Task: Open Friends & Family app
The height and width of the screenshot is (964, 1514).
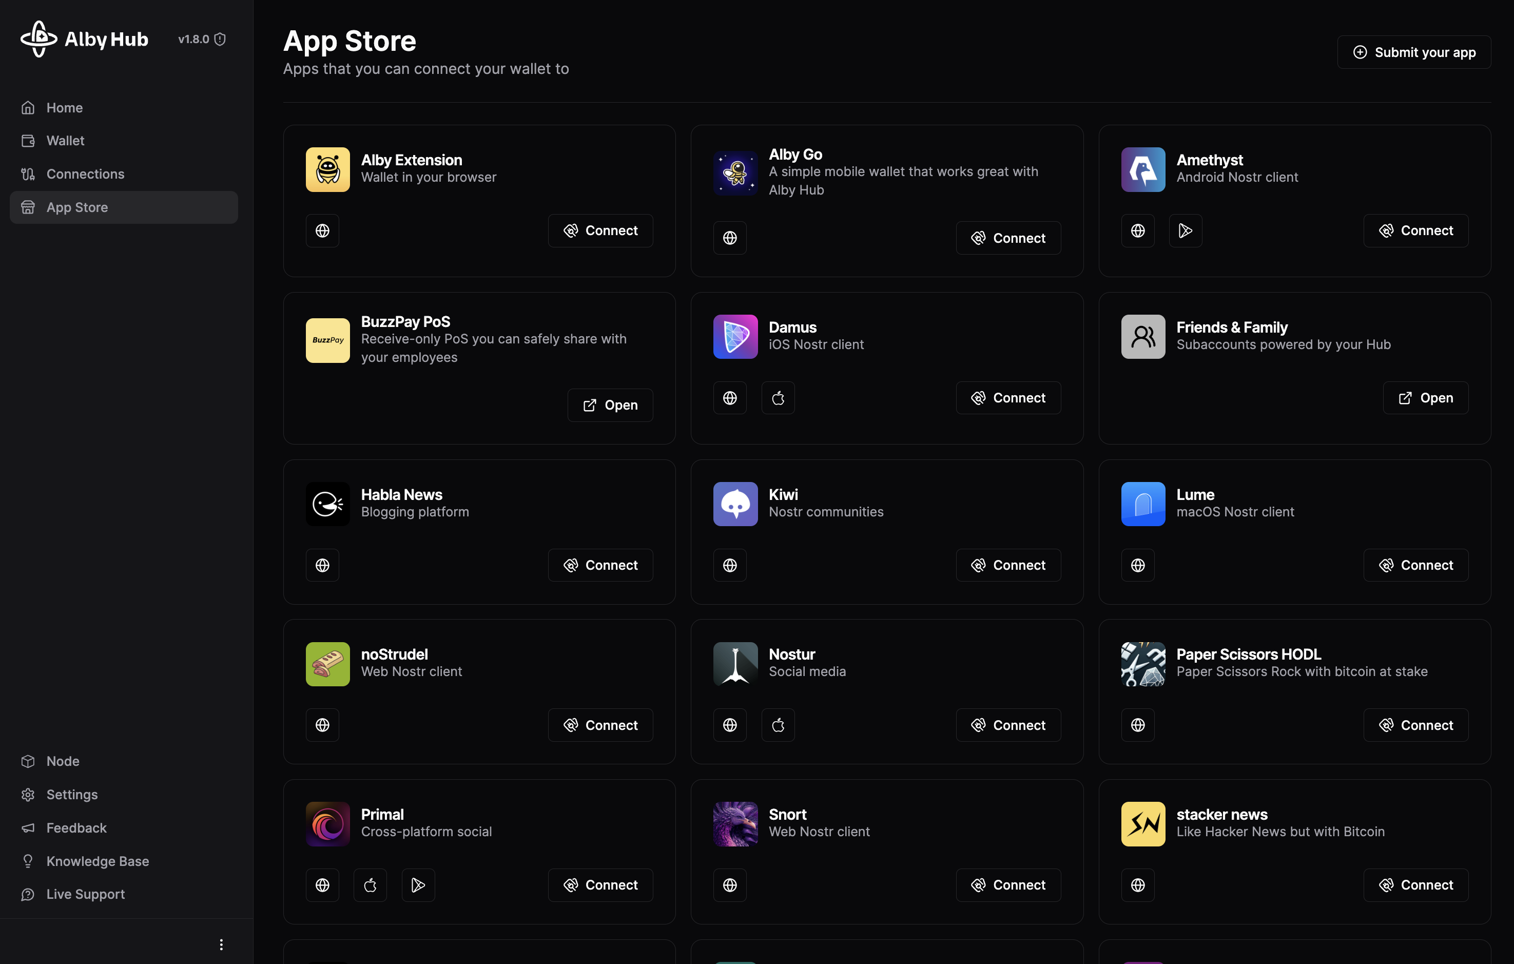Action: [x=1425, y=398]
